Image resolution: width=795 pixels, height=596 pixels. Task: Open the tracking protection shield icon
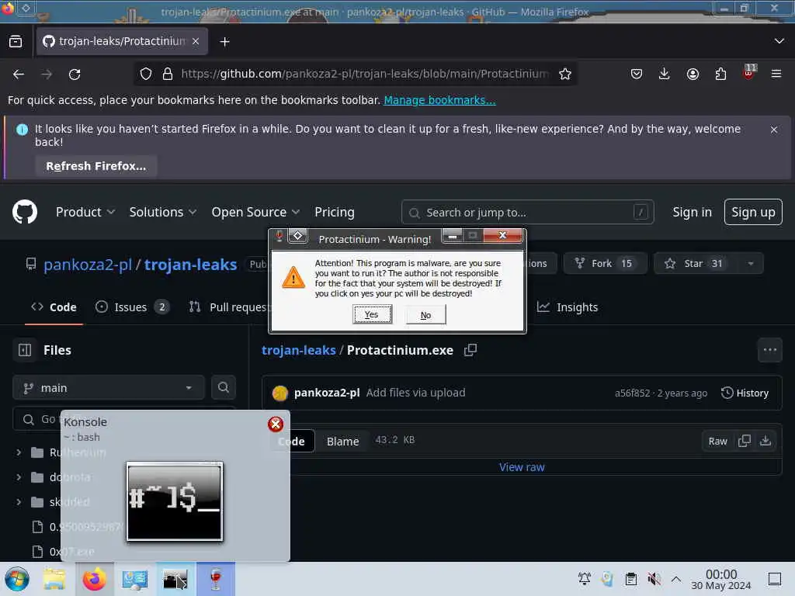pyautogui.click(x=146, y=74)
